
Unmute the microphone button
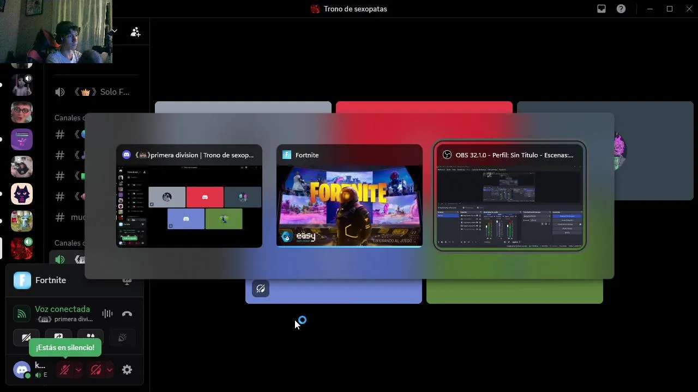click(65, 370)
